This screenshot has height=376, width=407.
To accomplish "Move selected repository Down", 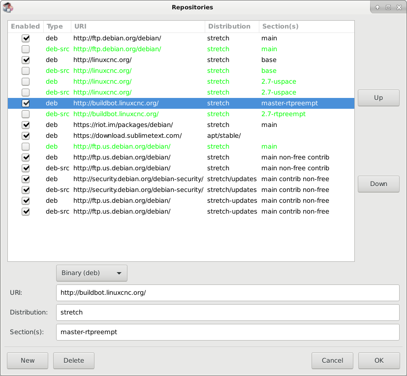I will [378, 184].
